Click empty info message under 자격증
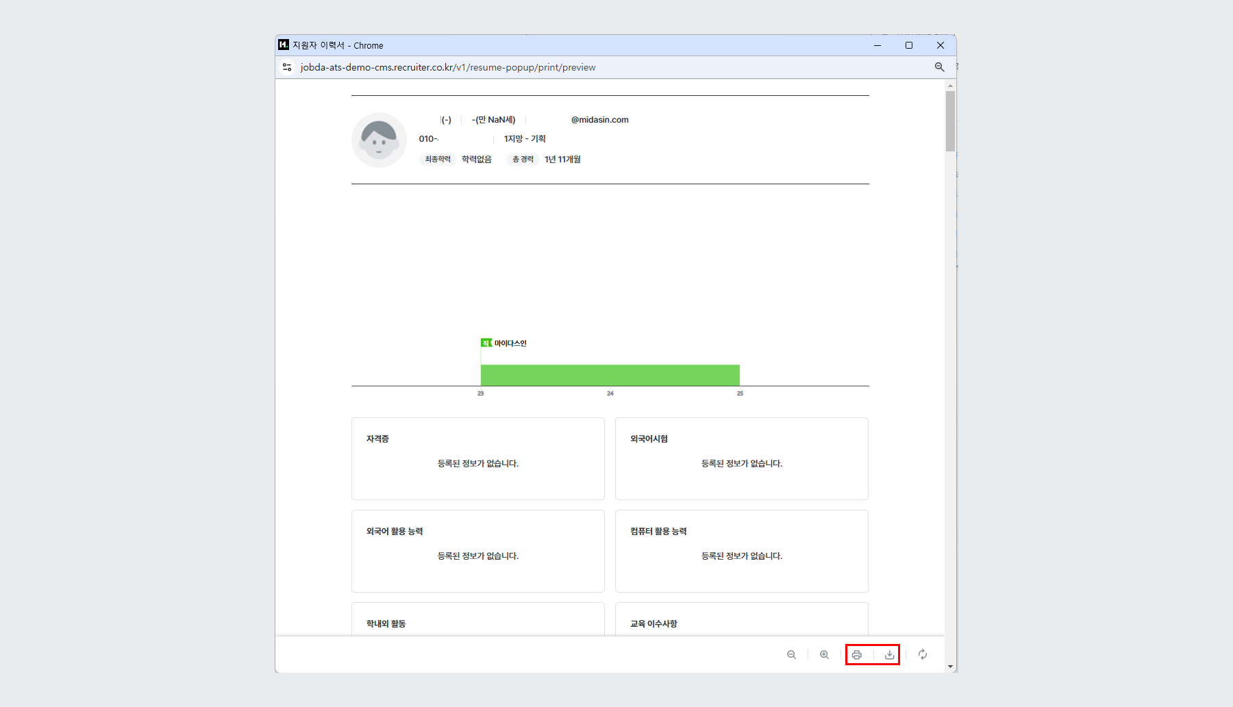The width and height of the screenshot is (1233, 707). pyautogui.click(x=478, y=464)
